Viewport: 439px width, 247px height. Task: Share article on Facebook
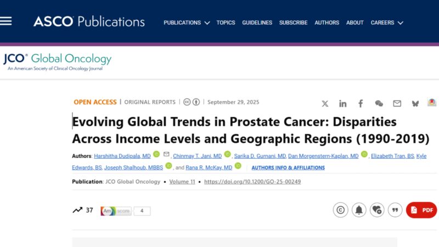(361, 103)
